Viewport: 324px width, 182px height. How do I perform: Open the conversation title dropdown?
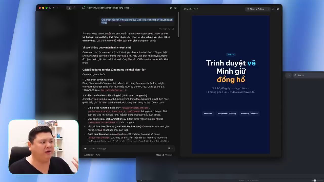coord(110,8)
